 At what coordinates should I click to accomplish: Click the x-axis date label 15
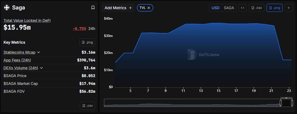pos(219,91)
